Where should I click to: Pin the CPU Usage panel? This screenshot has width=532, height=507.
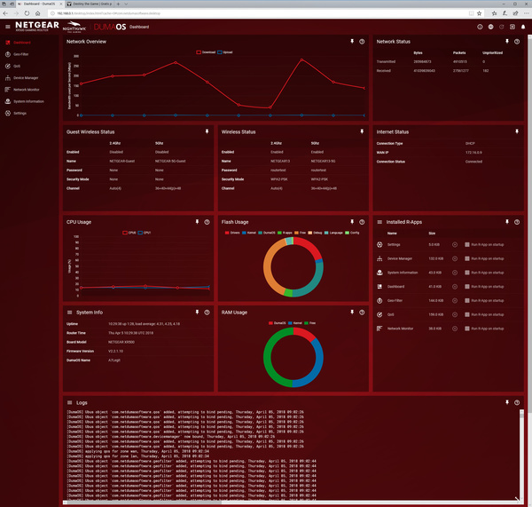point(197,222)
